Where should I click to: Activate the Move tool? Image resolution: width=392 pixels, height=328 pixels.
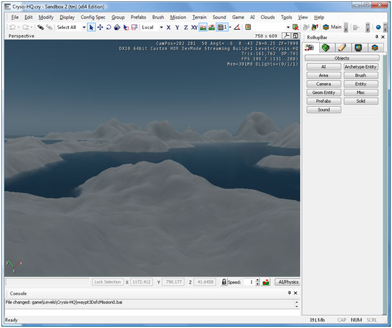(100, 27)
